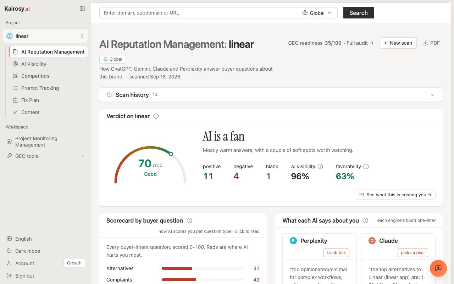454x284 pixels.
Task: Open the linear project selector dropdown
Action: 45,36
